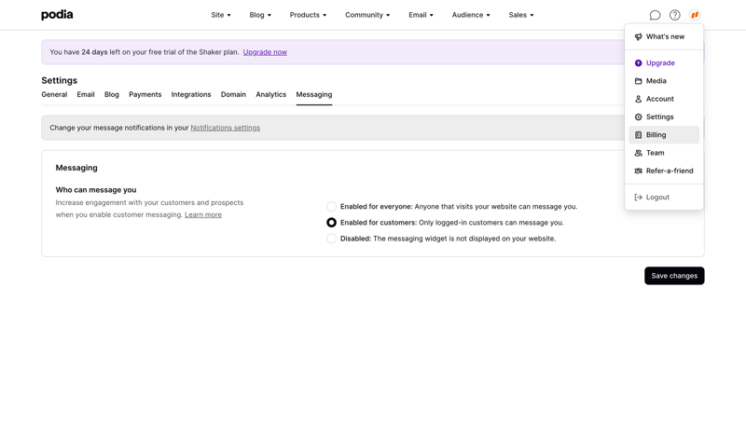Click the Billing receipt icon
Screen dimensions: 746x438
[x=639, y=135]
